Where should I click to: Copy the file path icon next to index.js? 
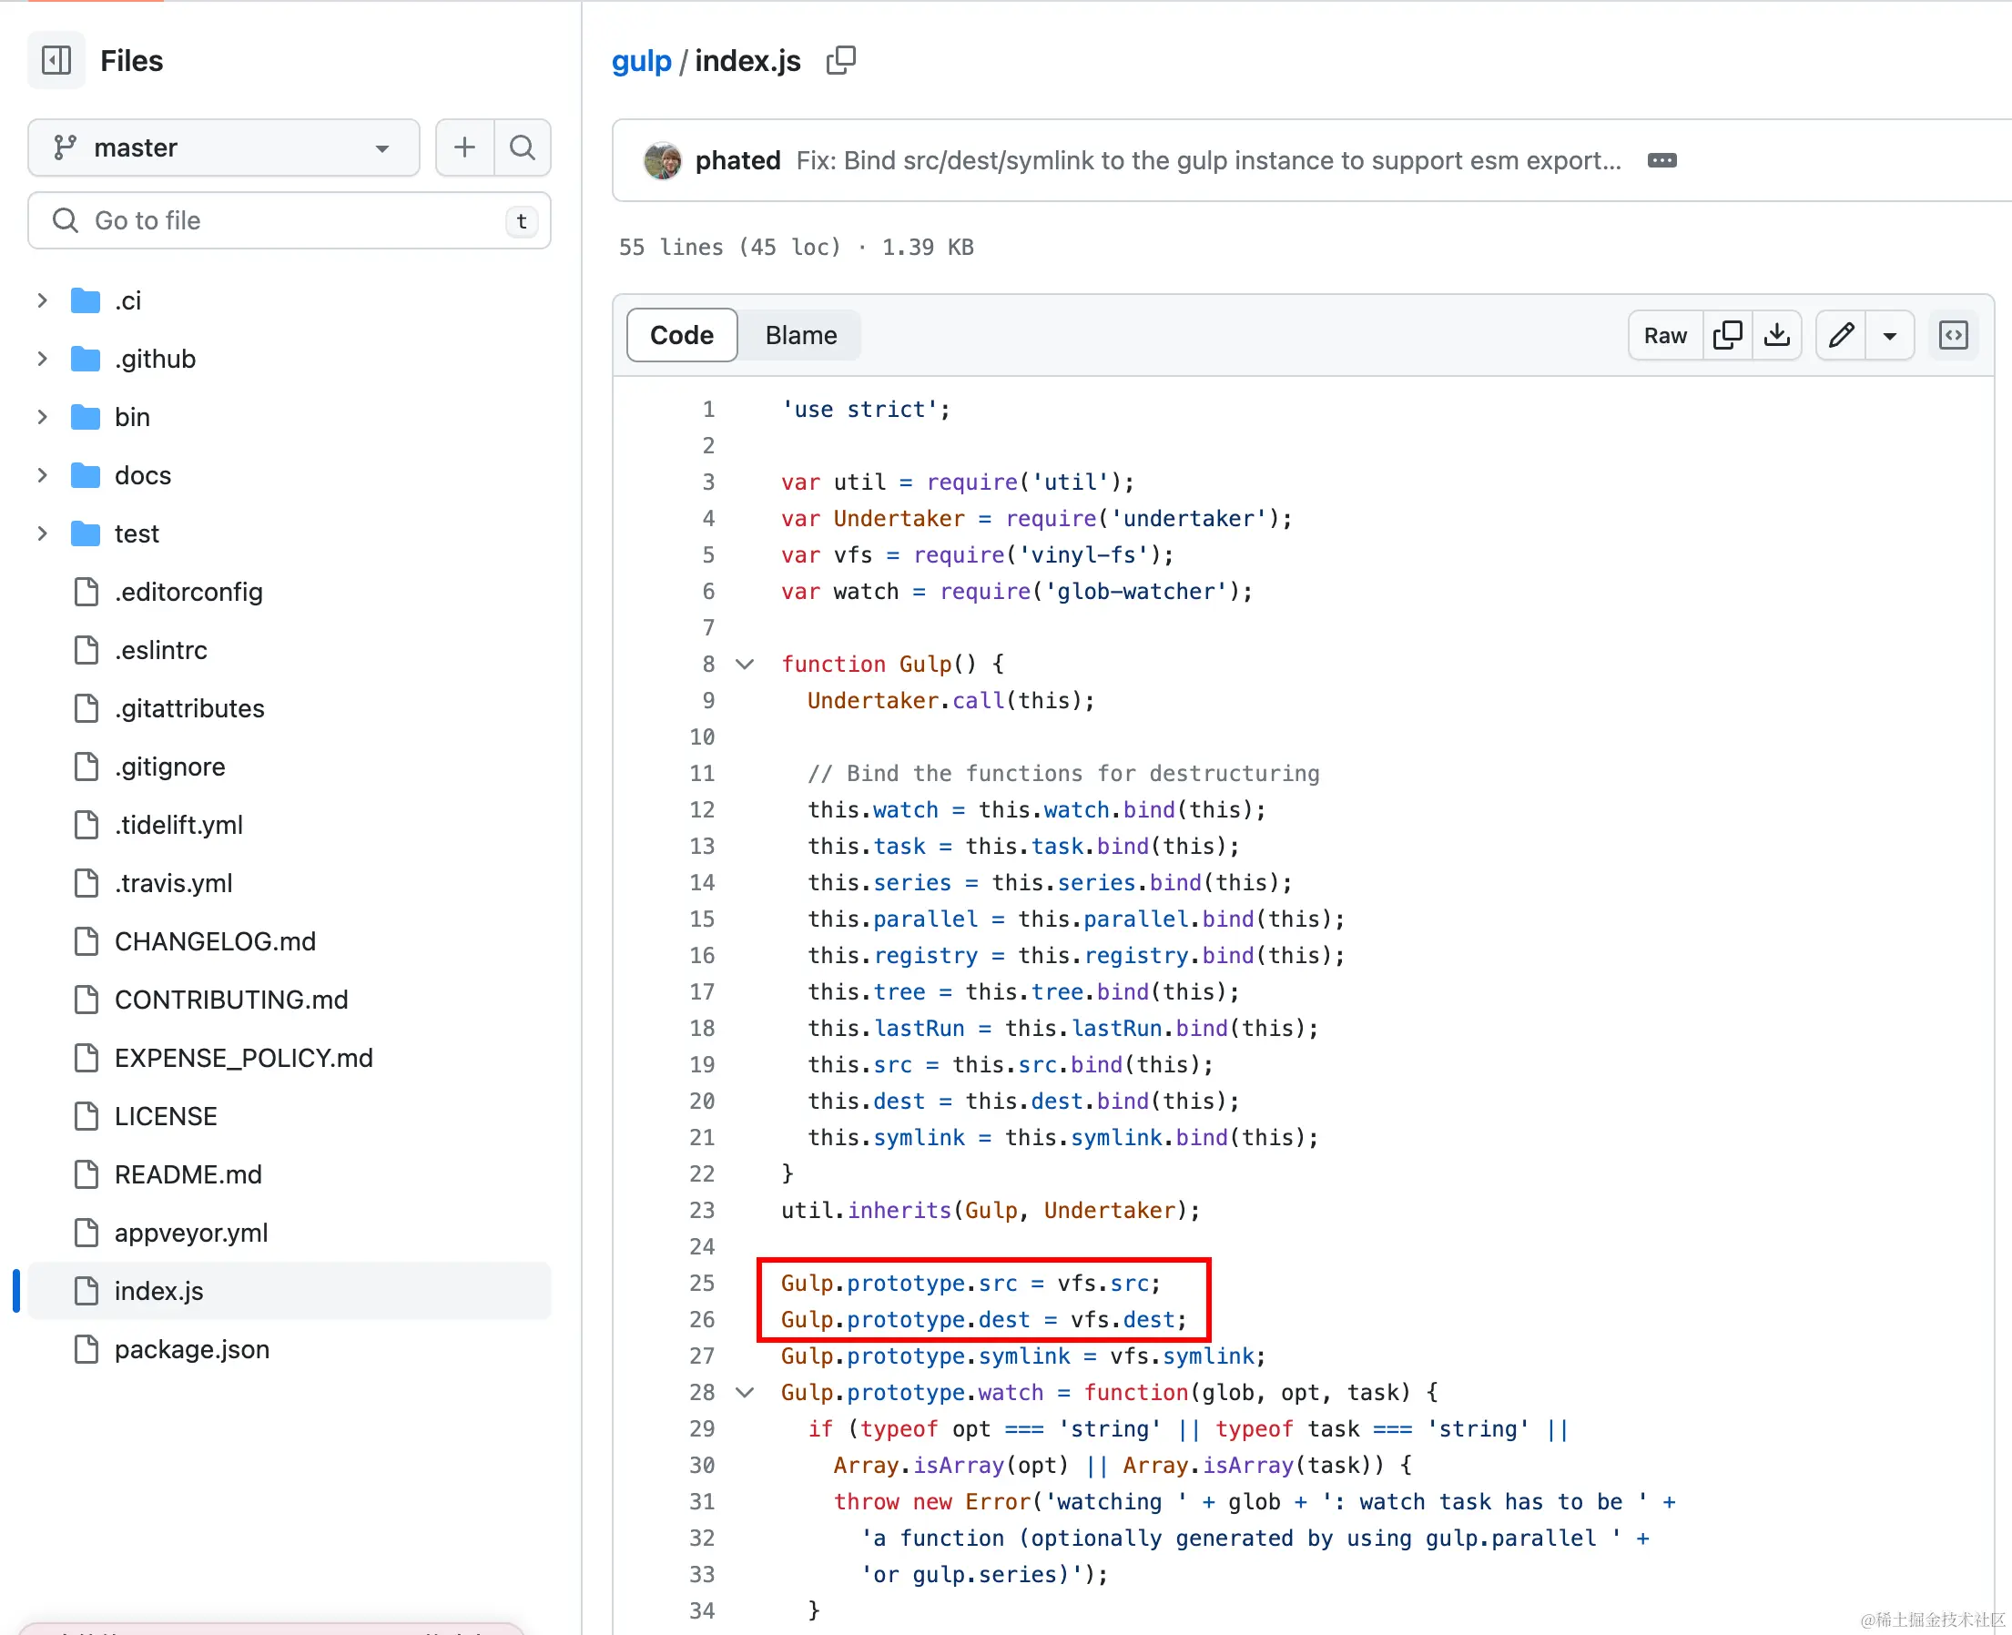(x=841, y=60)
